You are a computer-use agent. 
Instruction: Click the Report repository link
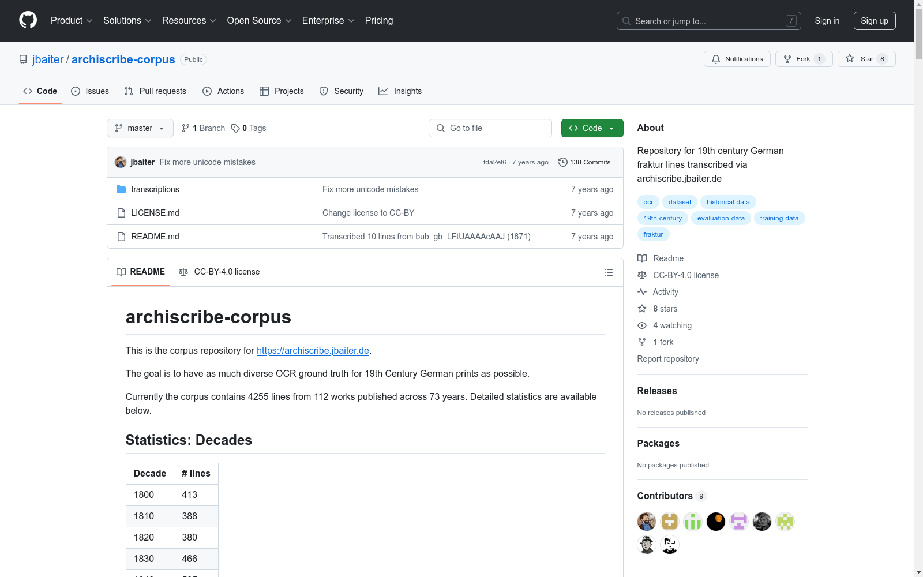coord(668,359)
